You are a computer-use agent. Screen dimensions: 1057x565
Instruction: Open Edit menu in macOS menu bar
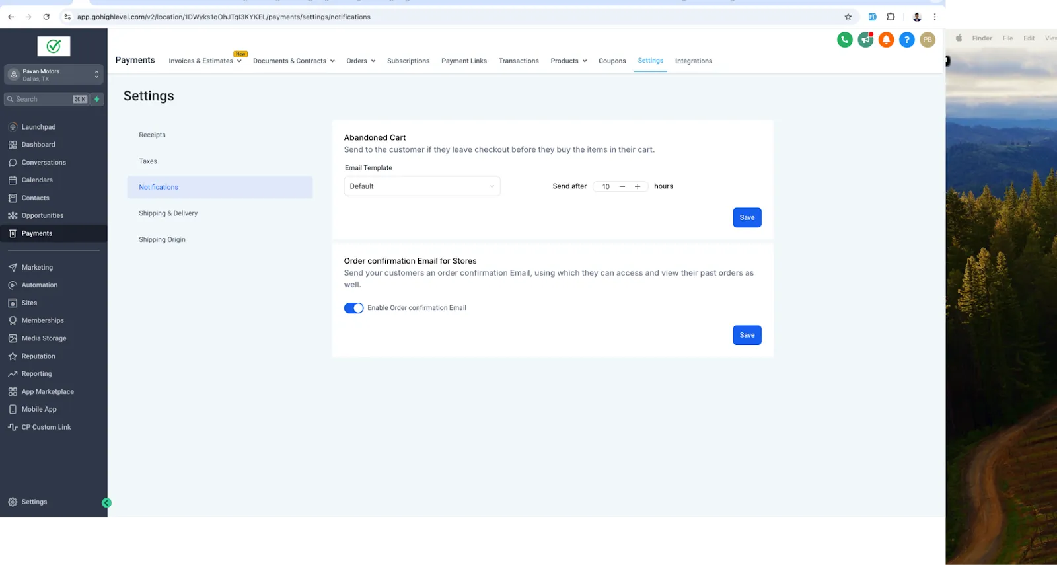tap(1029, 38)
